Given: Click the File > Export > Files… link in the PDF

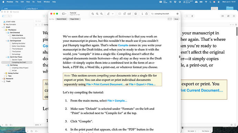Looking at the screenshot, I should (x=142, y=84).
